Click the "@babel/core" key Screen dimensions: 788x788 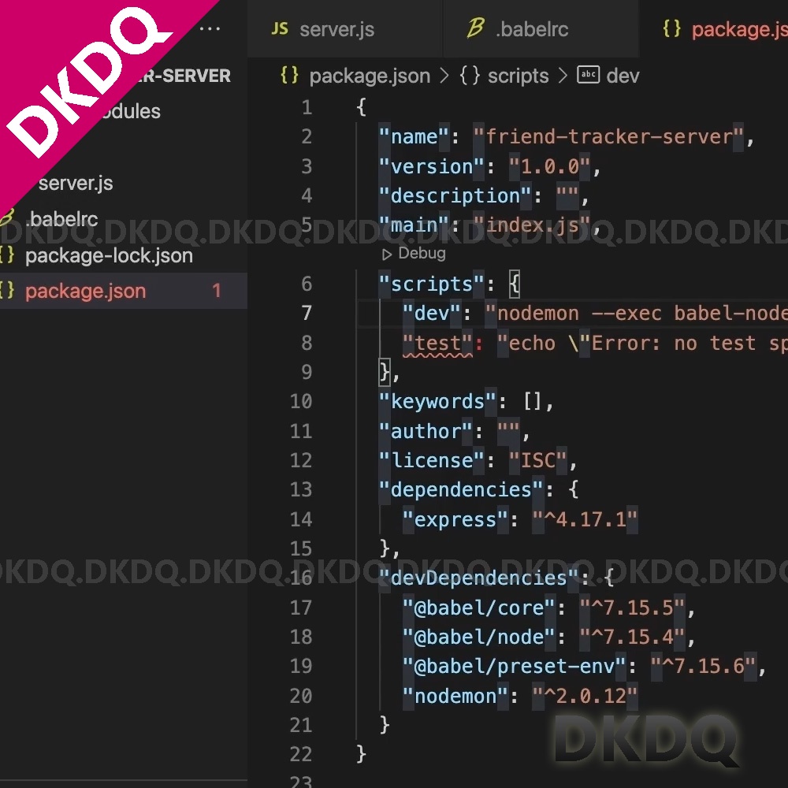coord(479,608)
